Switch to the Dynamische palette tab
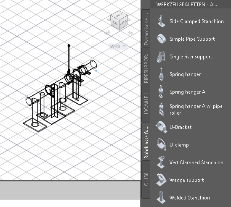This screenshot has height=207, width=231. (x=146, y=28)
